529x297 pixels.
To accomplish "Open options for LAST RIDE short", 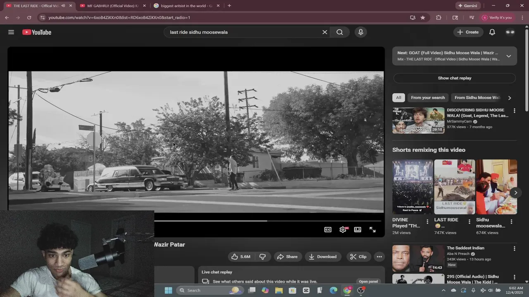I will coord(469,222).
